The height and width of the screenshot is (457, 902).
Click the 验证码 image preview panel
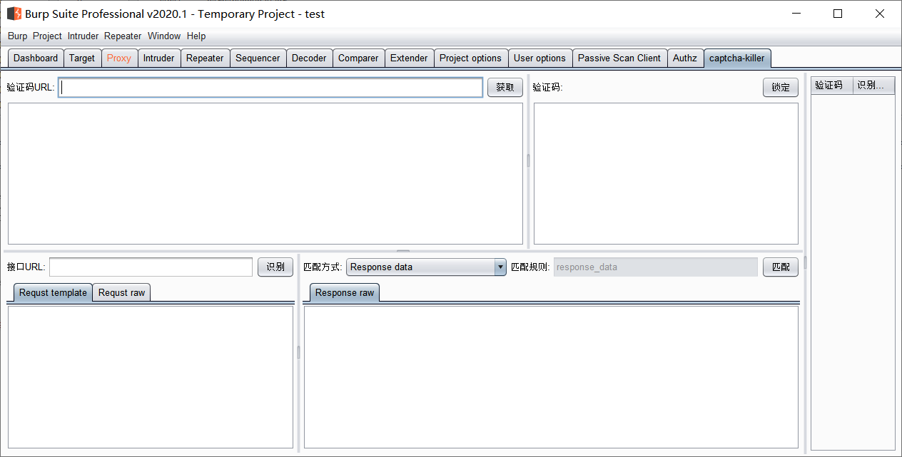(666, 173)
